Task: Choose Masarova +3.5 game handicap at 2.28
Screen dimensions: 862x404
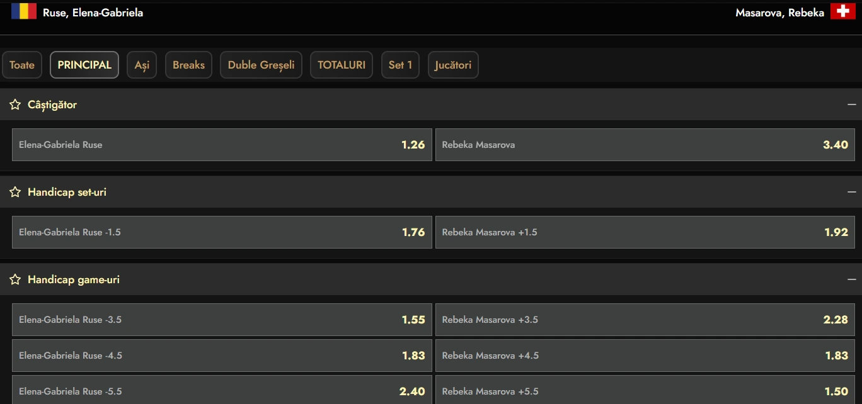Action: [x=645, y=320]
